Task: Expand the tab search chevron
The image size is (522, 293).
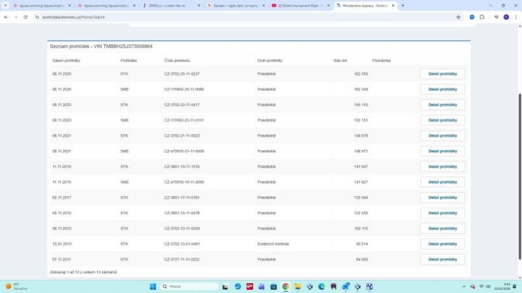Action: coord(5,6)
